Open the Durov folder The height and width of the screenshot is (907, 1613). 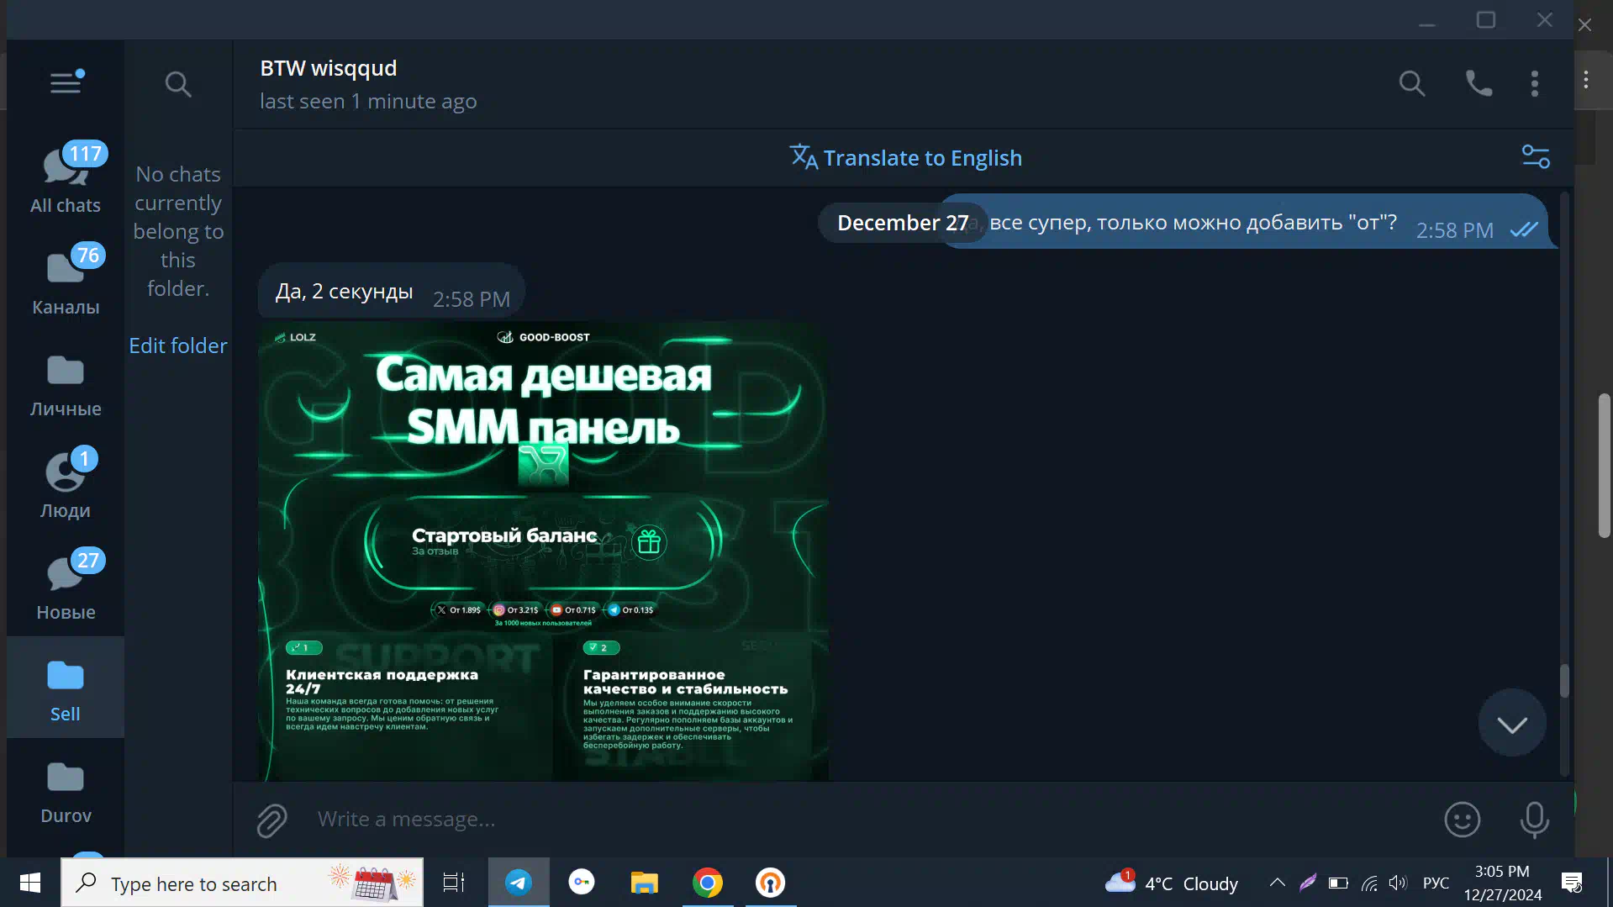[66, 788]
